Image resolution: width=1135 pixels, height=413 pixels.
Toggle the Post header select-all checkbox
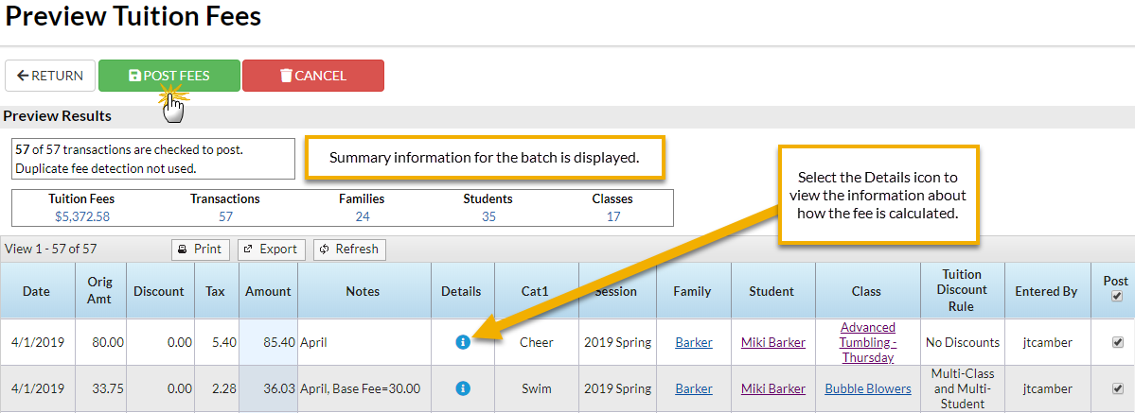[1116, 297]
